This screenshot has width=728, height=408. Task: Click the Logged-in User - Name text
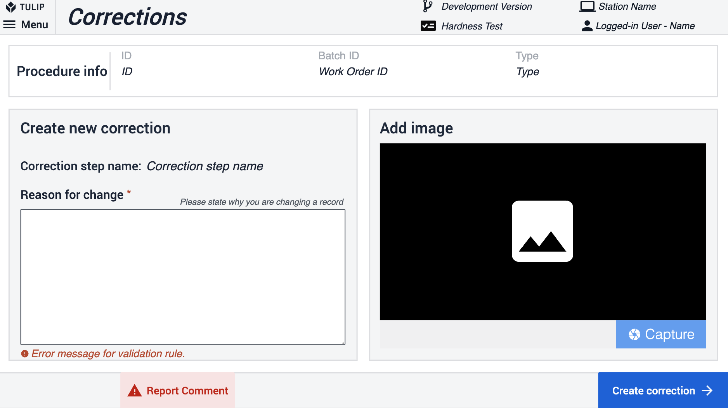click(645, 26)
